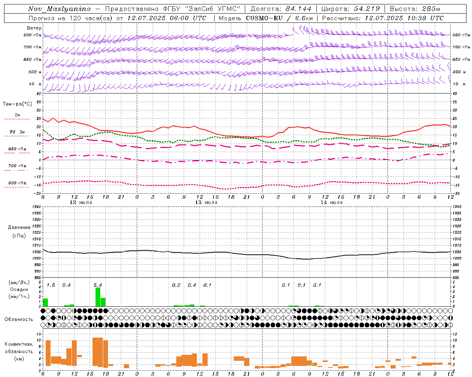Click the precipitation total 1.5
472x377 pixels.
[x=51, y=285]
